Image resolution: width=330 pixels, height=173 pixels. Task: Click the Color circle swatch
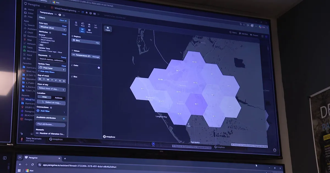click(x=99, y=68)
